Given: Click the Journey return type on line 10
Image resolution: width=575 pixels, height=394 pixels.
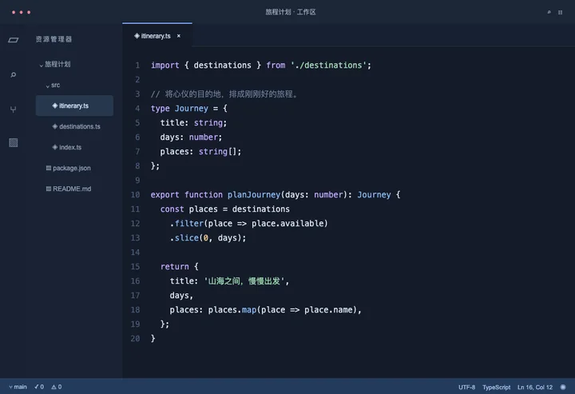Looking at the screenshot, I should pos(374,195).
